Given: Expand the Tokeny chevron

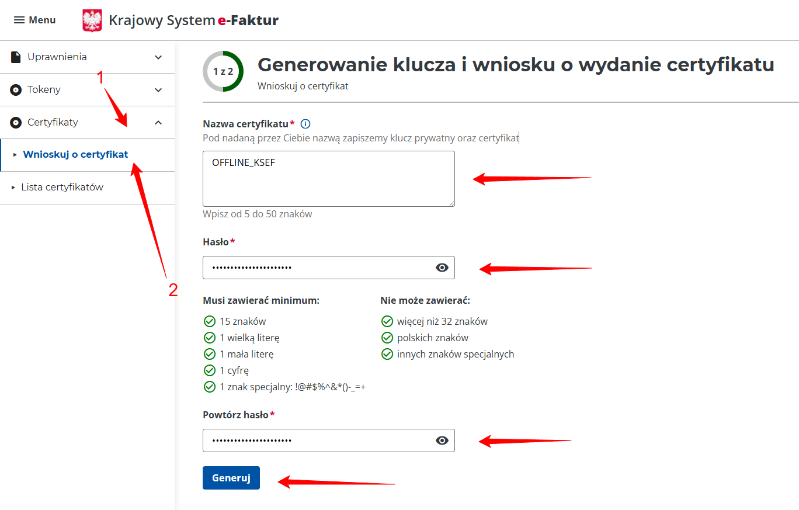Looking at the screenshot, I should (158, 90).
